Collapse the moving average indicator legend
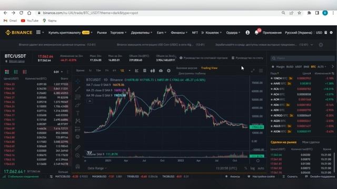The image size is (337, 189). 90,101
